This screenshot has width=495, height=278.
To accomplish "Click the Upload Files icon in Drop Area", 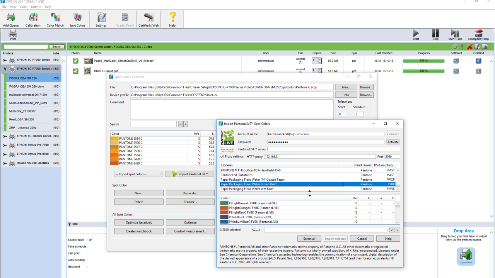I will click(466, 256).
